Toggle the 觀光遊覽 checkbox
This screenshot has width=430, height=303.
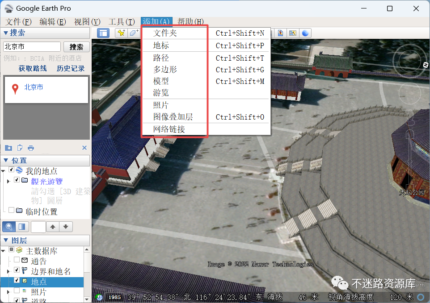(17, 180)
